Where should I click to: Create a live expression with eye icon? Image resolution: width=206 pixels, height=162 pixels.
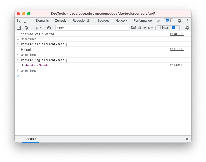(49, 28)
